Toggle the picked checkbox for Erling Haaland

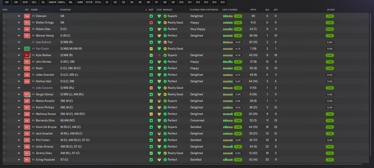(4, 160)
